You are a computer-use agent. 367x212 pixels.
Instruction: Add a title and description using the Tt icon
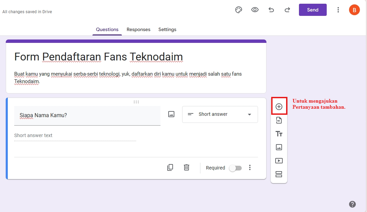pos(279,134)
